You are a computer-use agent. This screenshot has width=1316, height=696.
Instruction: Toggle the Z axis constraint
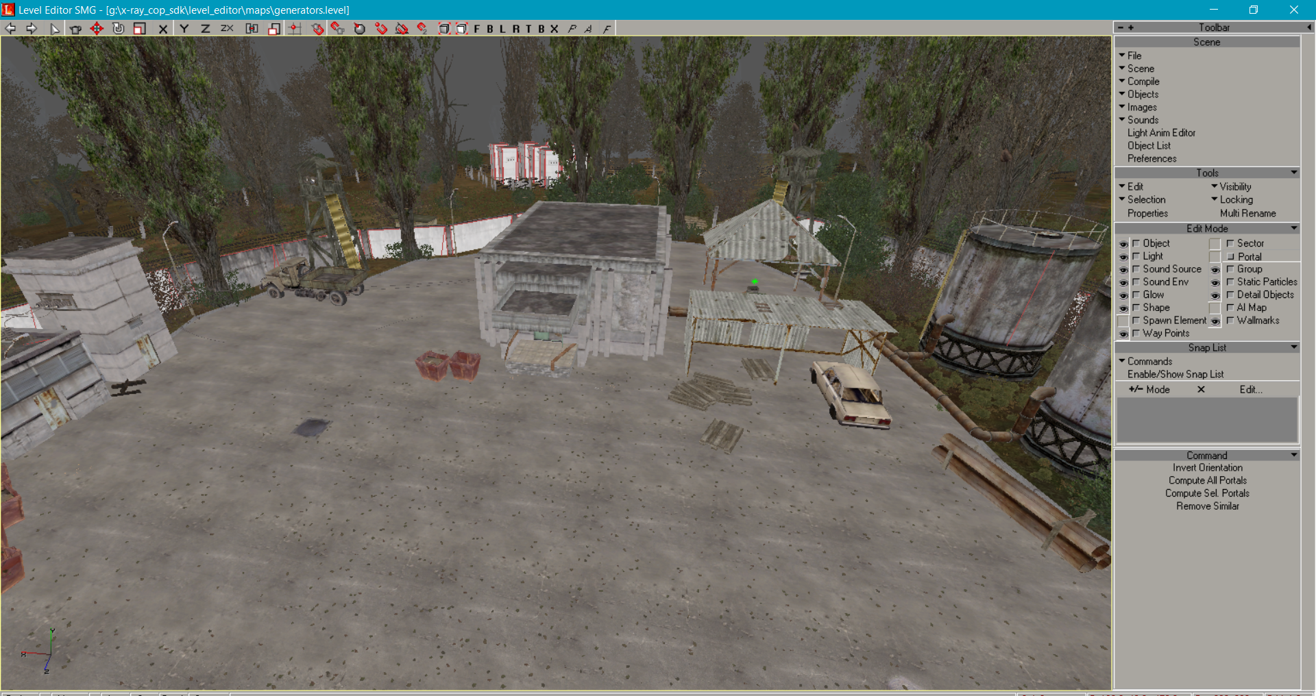tap(205, 28)
